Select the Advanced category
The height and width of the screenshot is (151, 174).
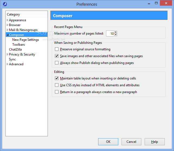[x=16, y=64]
